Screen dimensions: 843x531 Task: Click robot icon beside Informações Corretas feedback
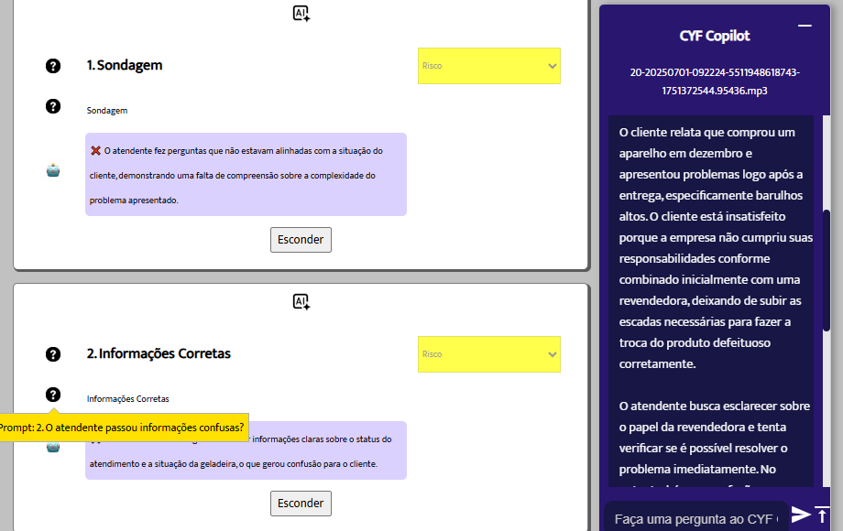click(53, 446)
